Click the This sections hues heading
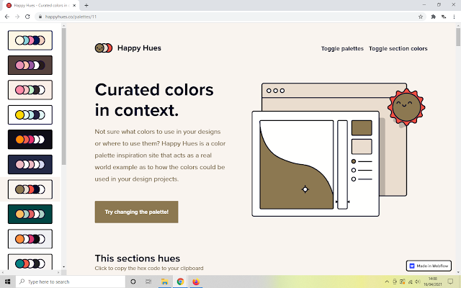Image resolution: width=461 pixels, height=288 pixels. [138, 258]
